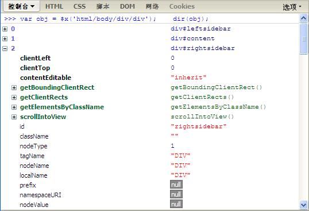This screenshot has width=309, height=211.
Task: Open the 网络 network tab
Action: coord(152,6)
